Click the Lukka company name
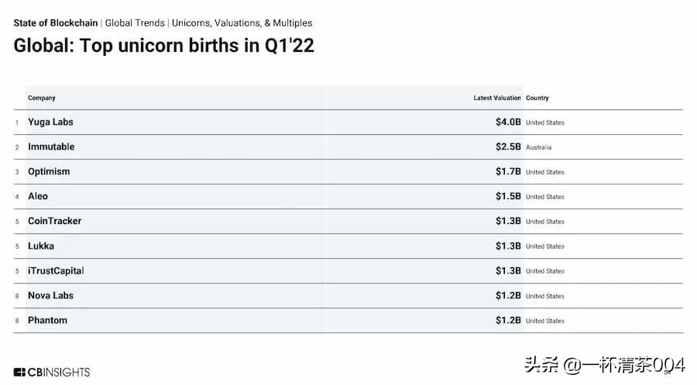This screenshot has height=385, width=697. (x=41, y=246)
